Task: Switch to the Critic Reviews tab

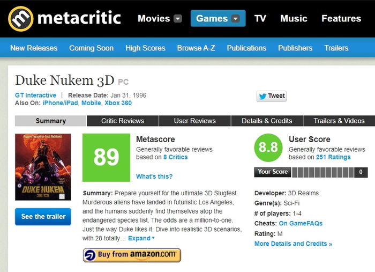Action: tap(123, 121)
